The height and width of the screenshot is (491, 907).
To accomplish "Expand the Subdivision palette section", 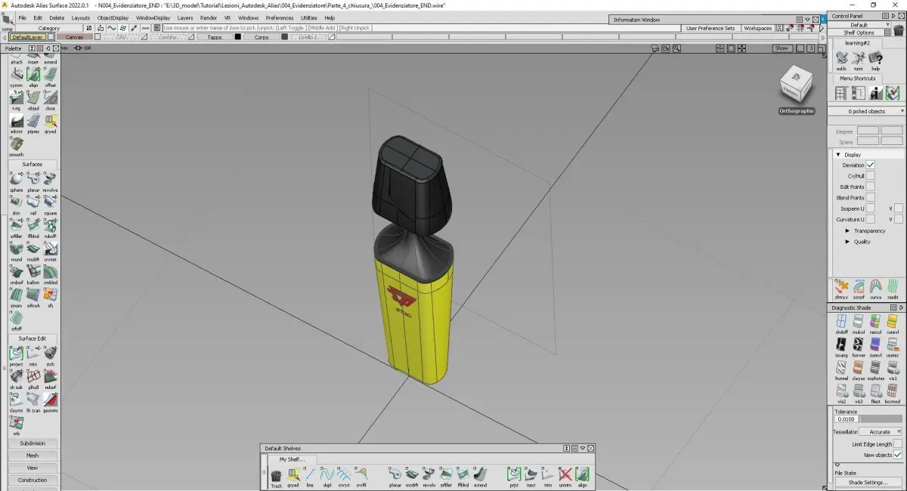I will point(33,443).
